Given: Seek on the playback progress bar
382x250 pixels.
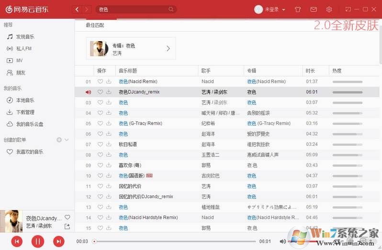Looking at the screenshot, I should [x=174, y=241].
